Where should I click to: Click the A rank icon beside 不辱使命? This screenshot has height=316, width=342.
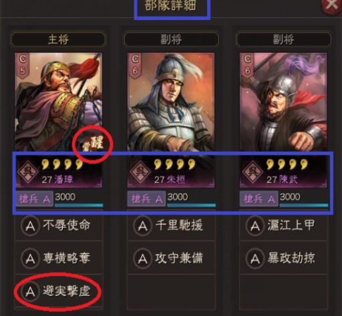(30, 225)
